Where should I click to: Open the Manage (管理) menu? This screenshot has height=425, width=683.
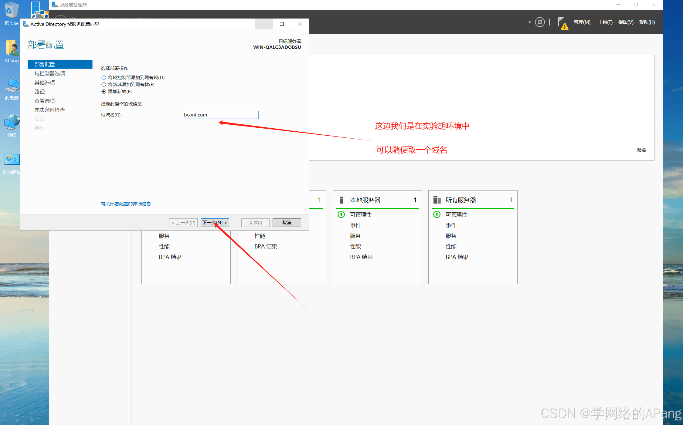click(x=582, y=22)
